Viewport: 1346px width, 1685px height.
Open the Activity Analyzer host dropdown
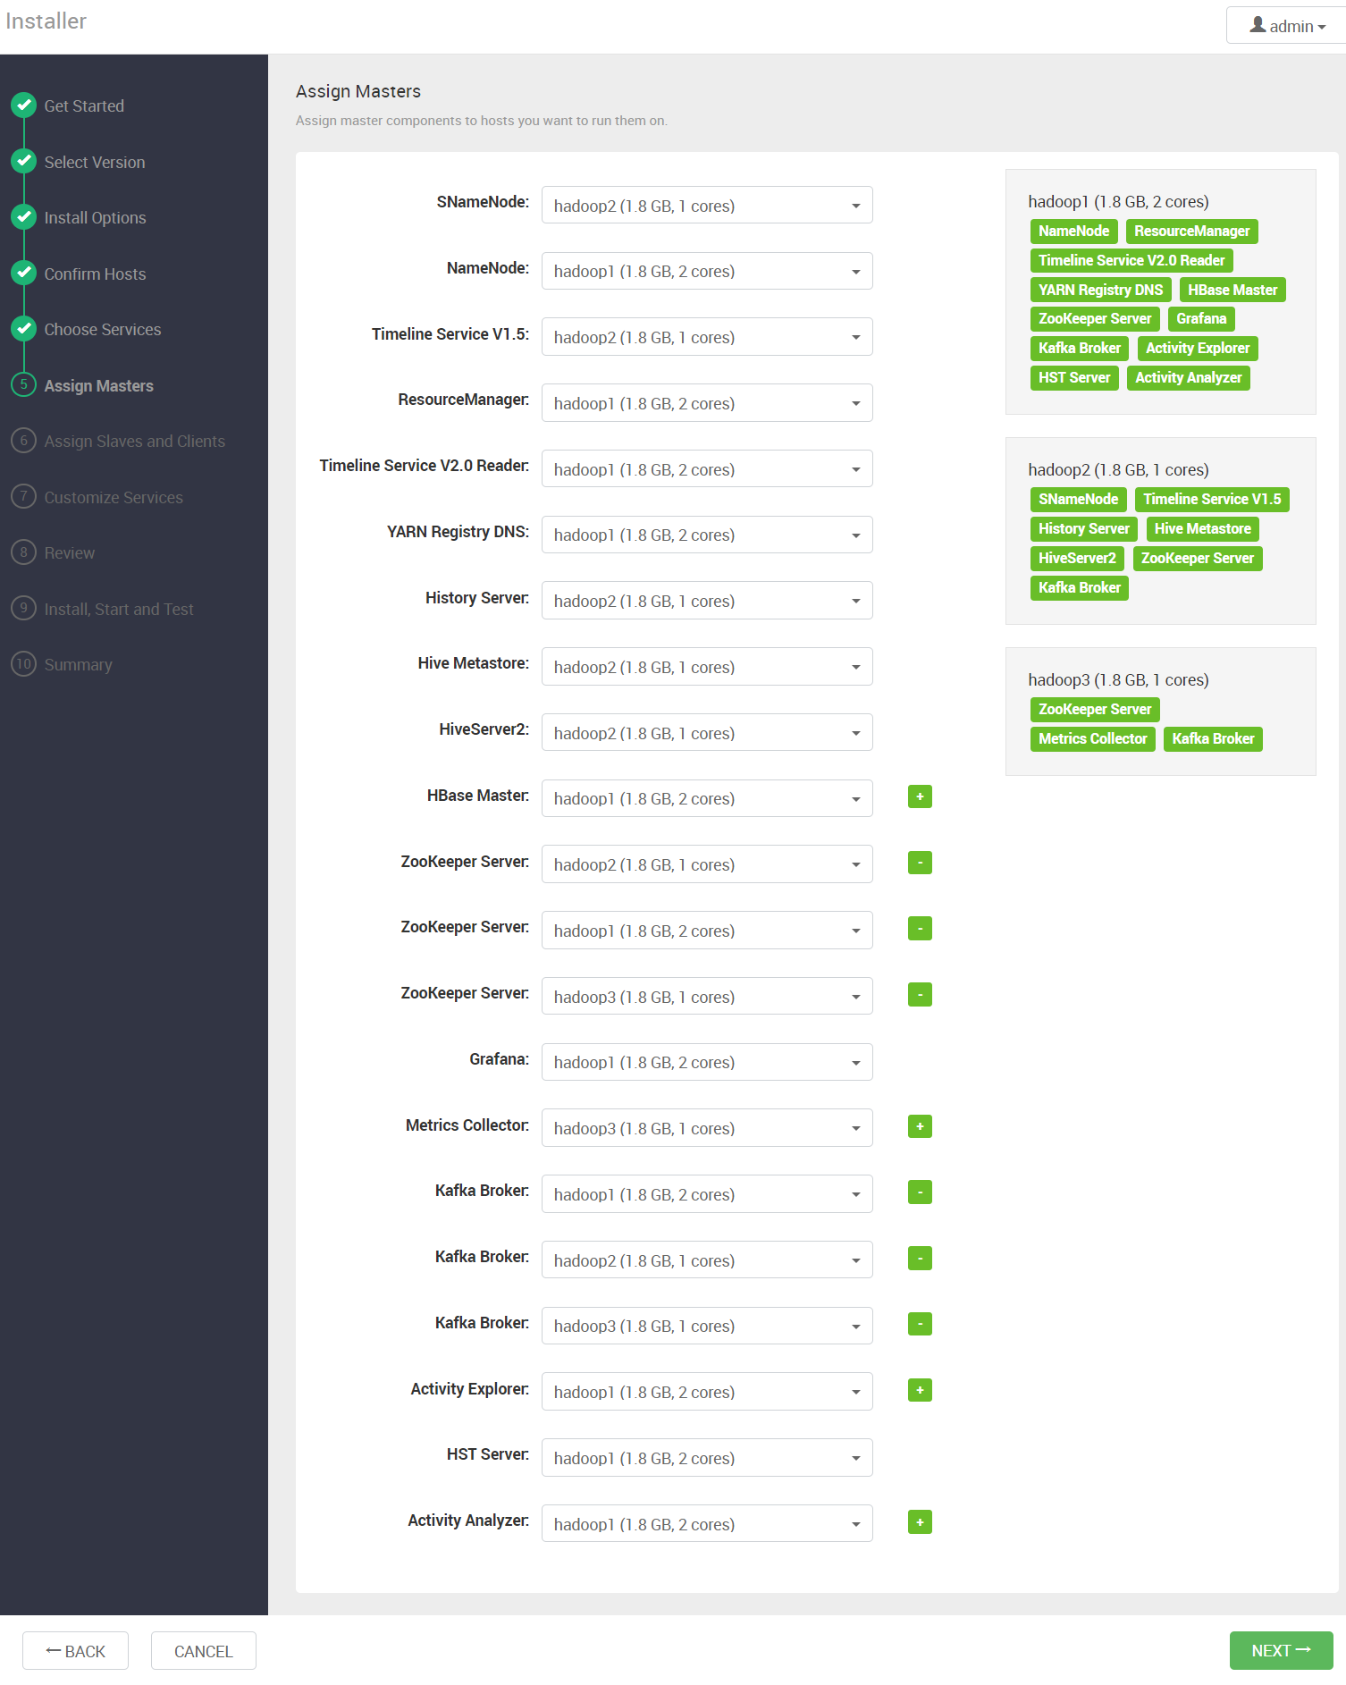tap(707, 1524)
